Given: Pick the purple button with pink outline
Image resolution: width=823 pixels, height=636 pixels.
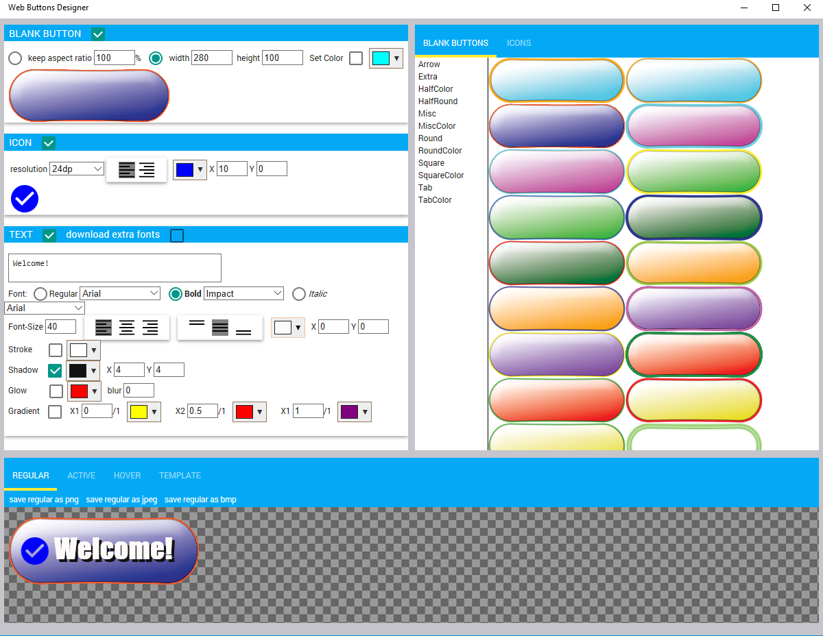Looking at the screenshot, I should click(694, 308).
